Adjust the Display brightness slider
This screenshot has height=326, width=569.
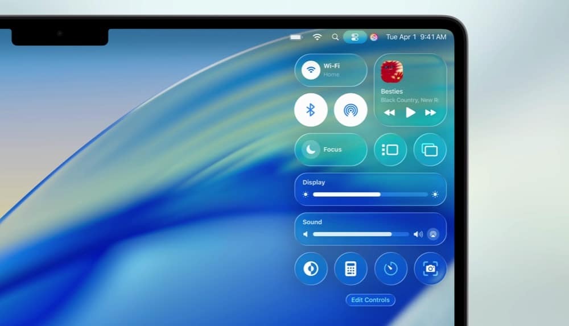(370, 195)
